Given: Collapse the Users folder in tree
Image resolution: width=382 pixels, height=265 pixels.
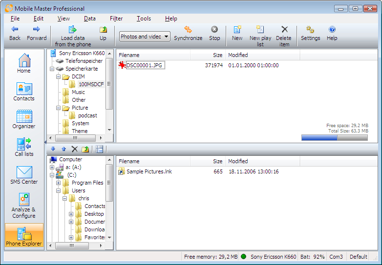Looking at the screenshot, I should [59, 190].
